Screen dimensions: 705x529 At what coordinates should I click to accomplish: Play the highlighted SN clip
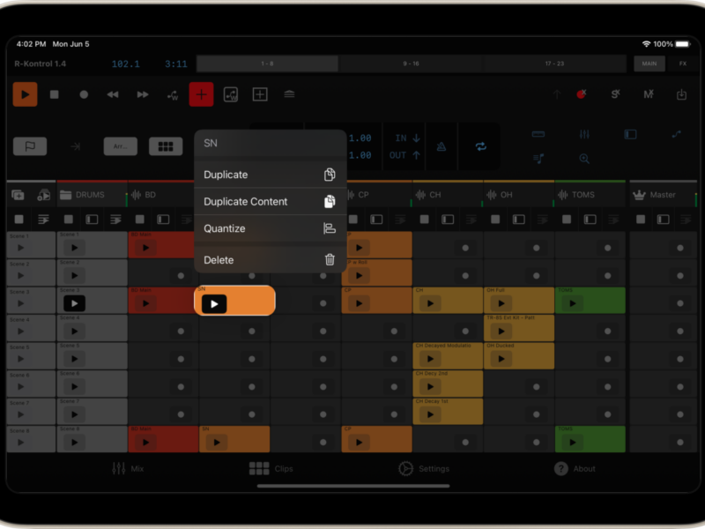[x=214, y=304]
